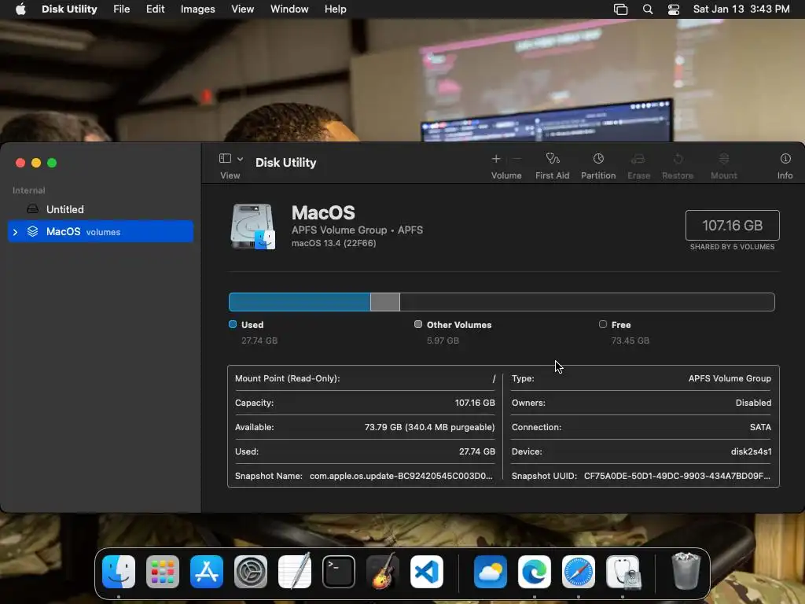Open the File menu

pyautogui.click(x=122, y=9)
